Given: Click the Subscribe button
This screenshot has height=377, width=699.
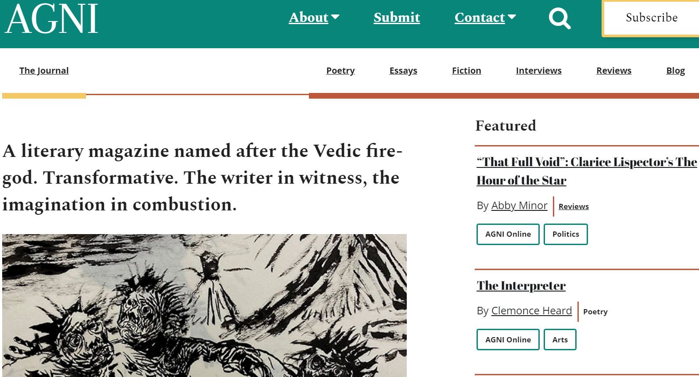Looking at the screenshot, I should pos(651,18).
